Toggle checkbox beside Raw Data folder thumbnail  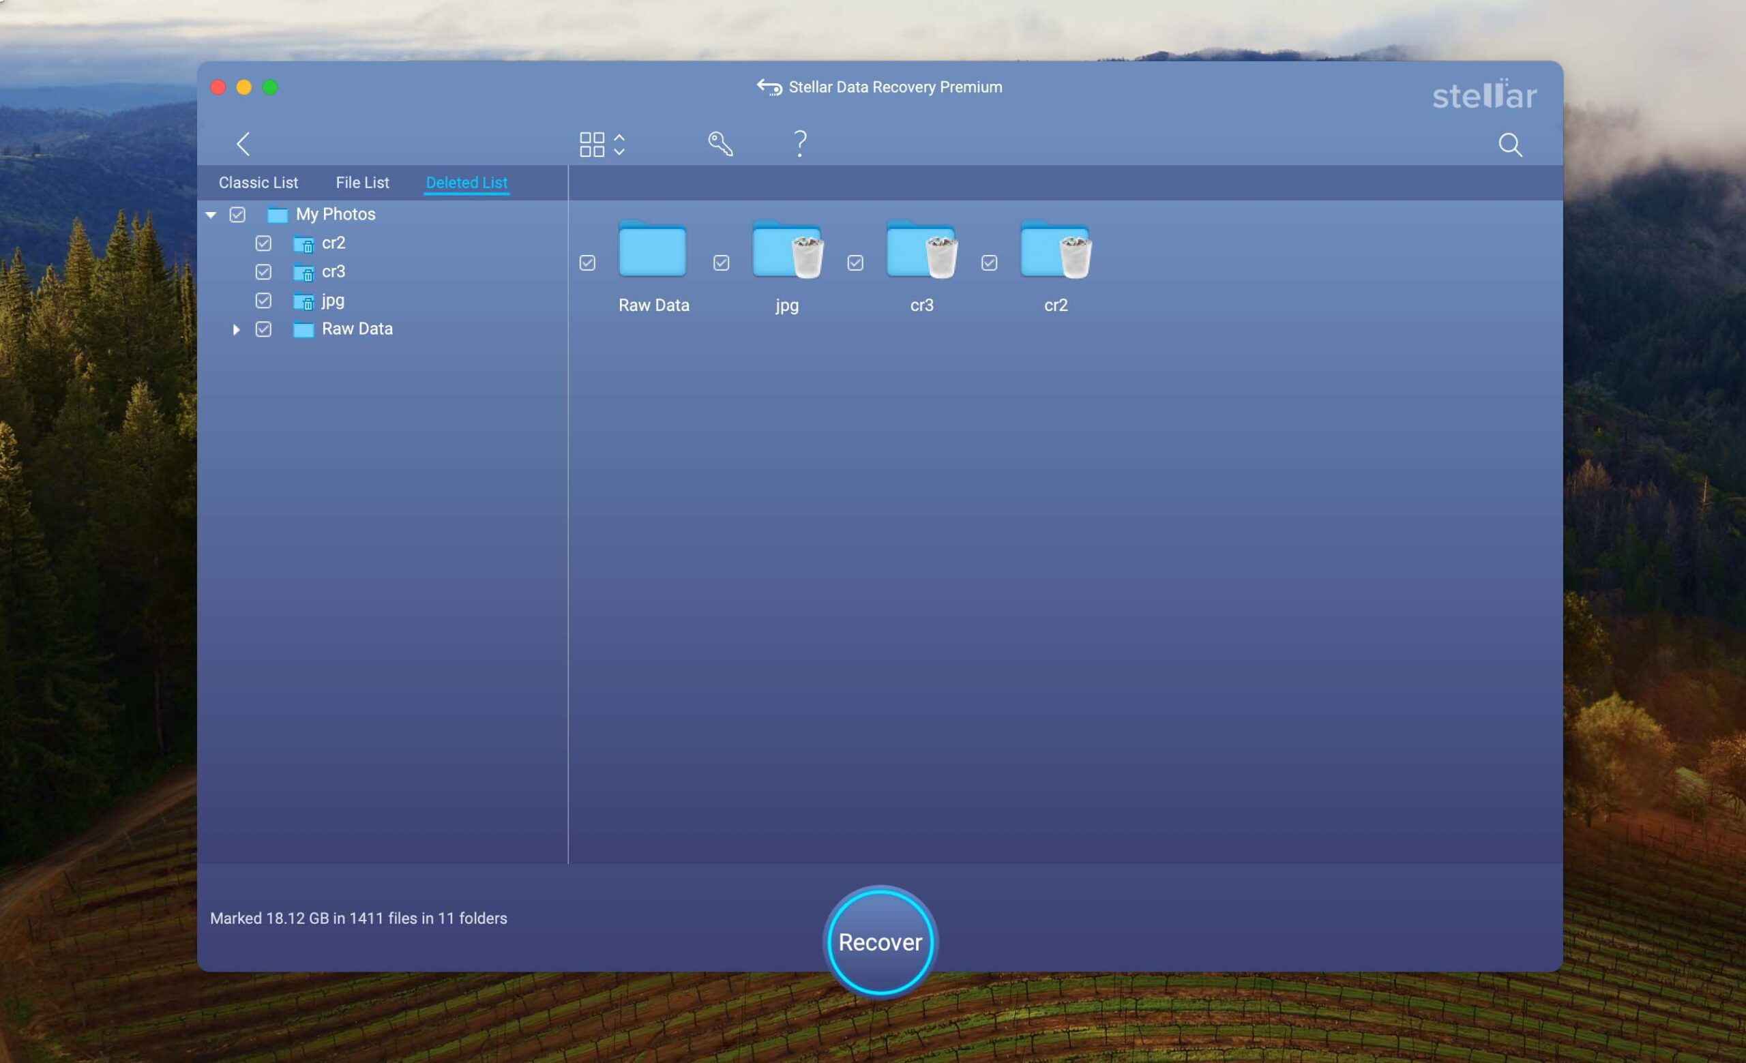pyautogui.click(x=587, y=263)
